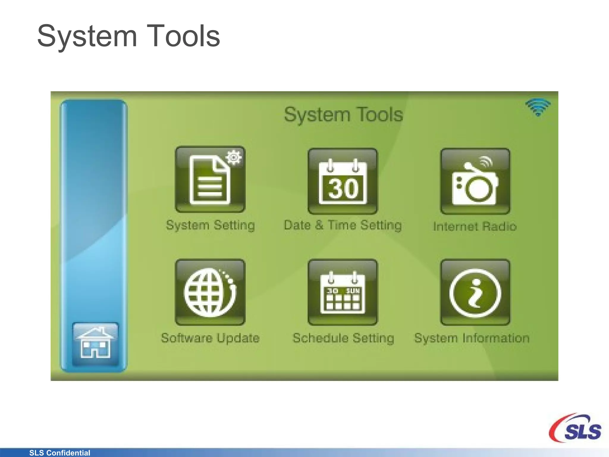Click the SLS company logo
This screenshot has width=609, height=457.
pyautogui.click(x=575, y=428)
